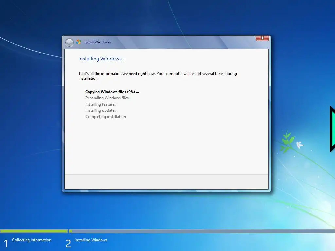Image resolution: width=335 pixels, height=251 pixels.
Task: Click the stage number 1 at bottom
Action: click(x=6, y=243)
